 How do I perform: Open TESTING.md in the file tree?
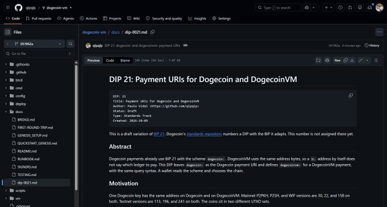tap(27, 174)
